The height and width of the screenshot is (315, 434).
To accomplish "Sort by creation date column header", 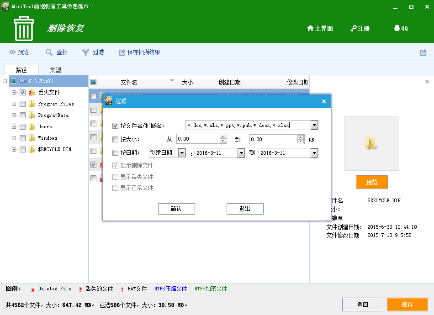I will [251, 82].
